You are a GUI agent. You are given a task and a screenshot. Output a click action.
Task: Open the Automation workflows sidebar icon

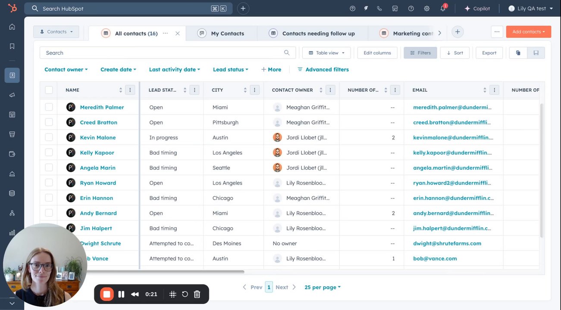[x=12, y=213]
